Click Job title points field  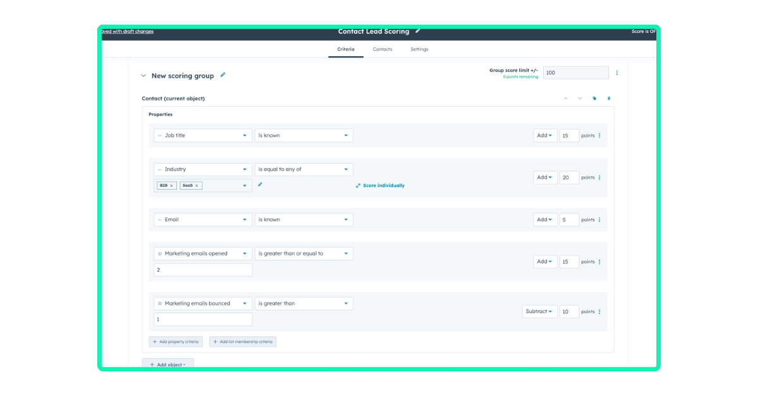click(569, 135)
